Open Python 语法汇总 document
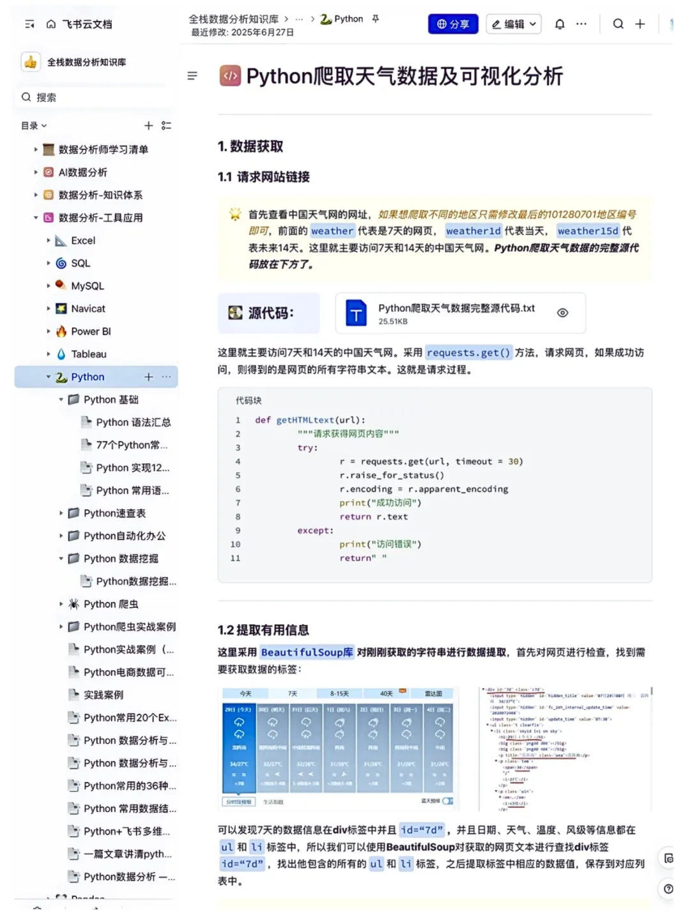 coord(134,422)
